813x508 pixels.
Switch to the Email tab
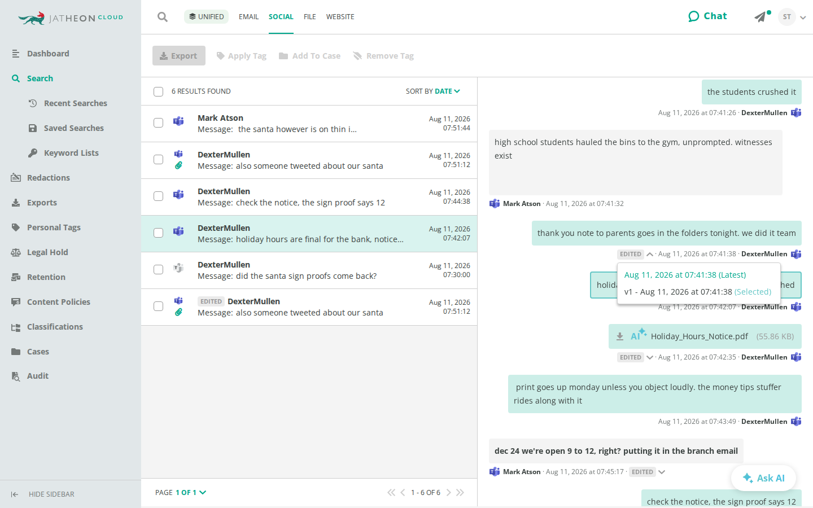(x=248, y=17)
